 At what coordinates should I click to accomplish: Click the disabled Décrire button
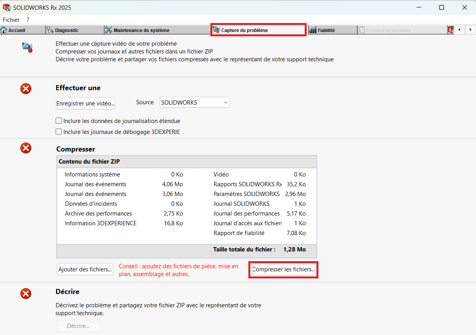(x=78, y=326)
